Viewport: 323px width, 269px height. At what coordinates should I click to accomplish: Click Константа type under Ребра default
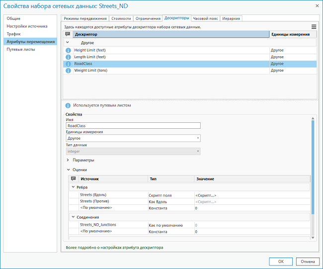click(x=171, y=208)
